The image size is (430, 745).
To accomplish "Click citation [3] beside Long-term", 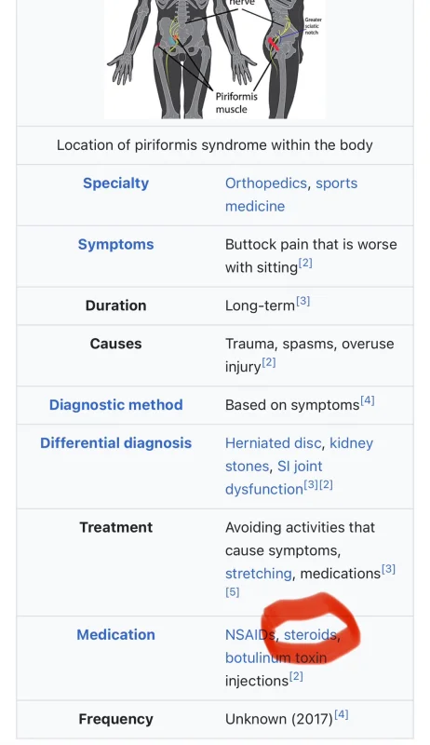I will (302, 301).
